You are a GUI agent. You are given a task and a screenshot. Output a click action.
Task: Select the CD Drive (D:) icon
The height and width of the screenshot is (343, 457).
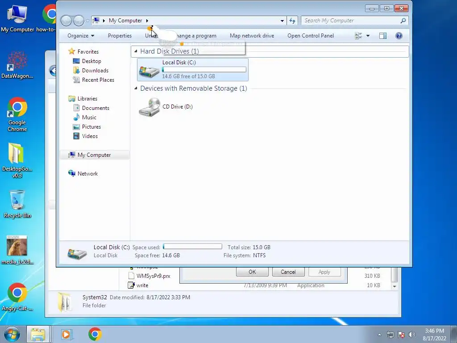[150, 107]
